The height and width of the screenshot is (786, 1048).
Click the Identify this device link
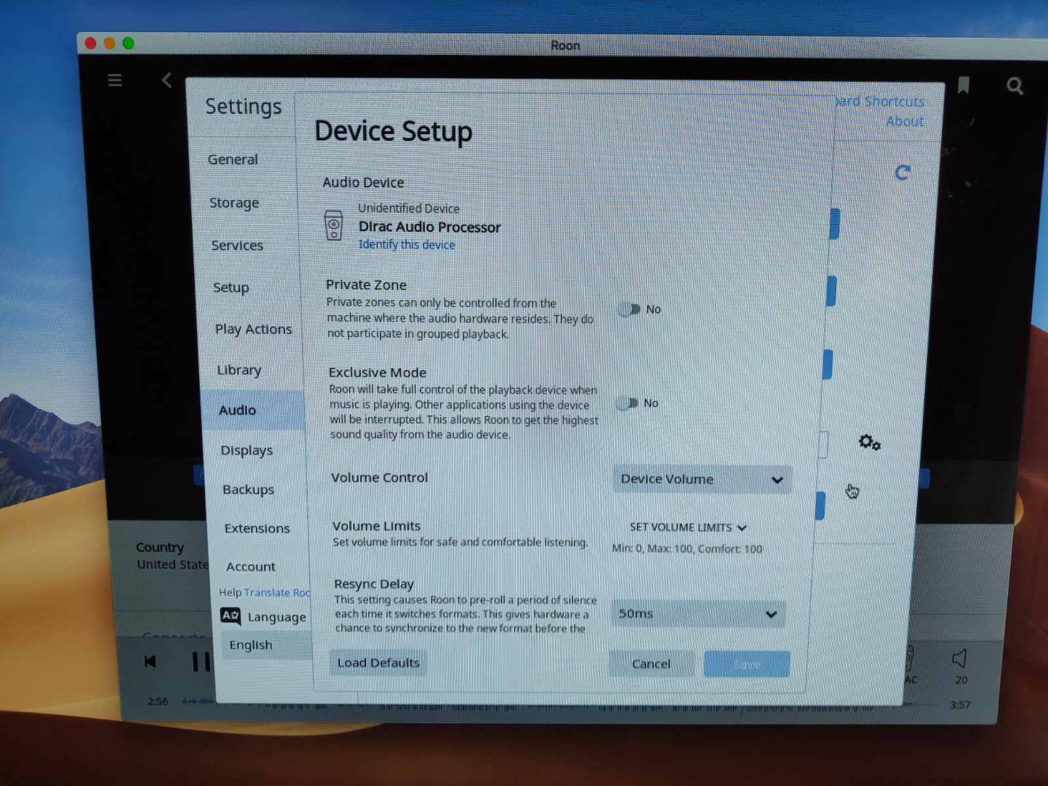407,244
